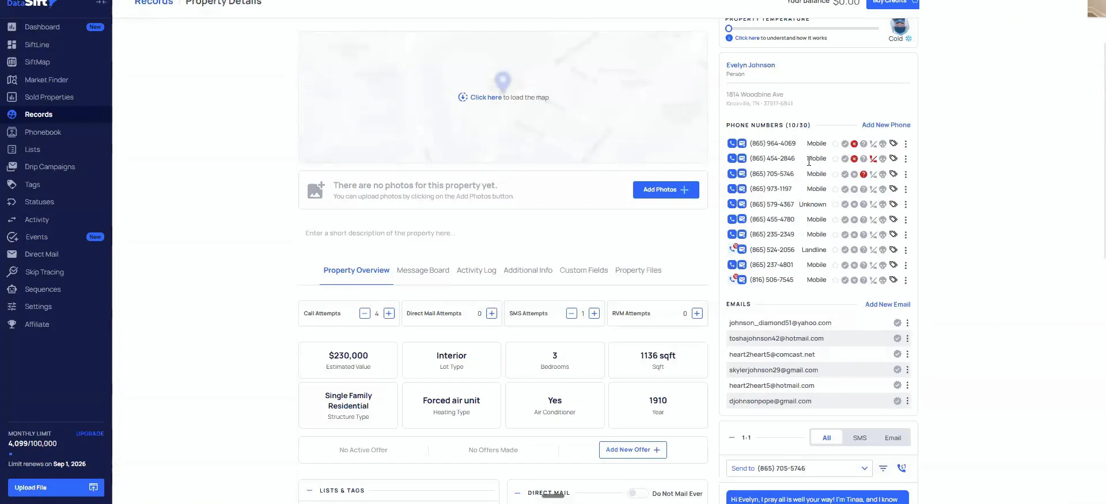Click the disconnected-phone icon for (816) 506-7545
1106x504 pixels.
pos(873,280)
